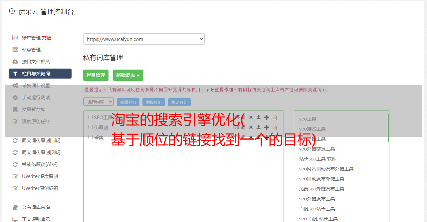Click the green 栏目管理 button

pyautogui.click(x=96, y=75)
